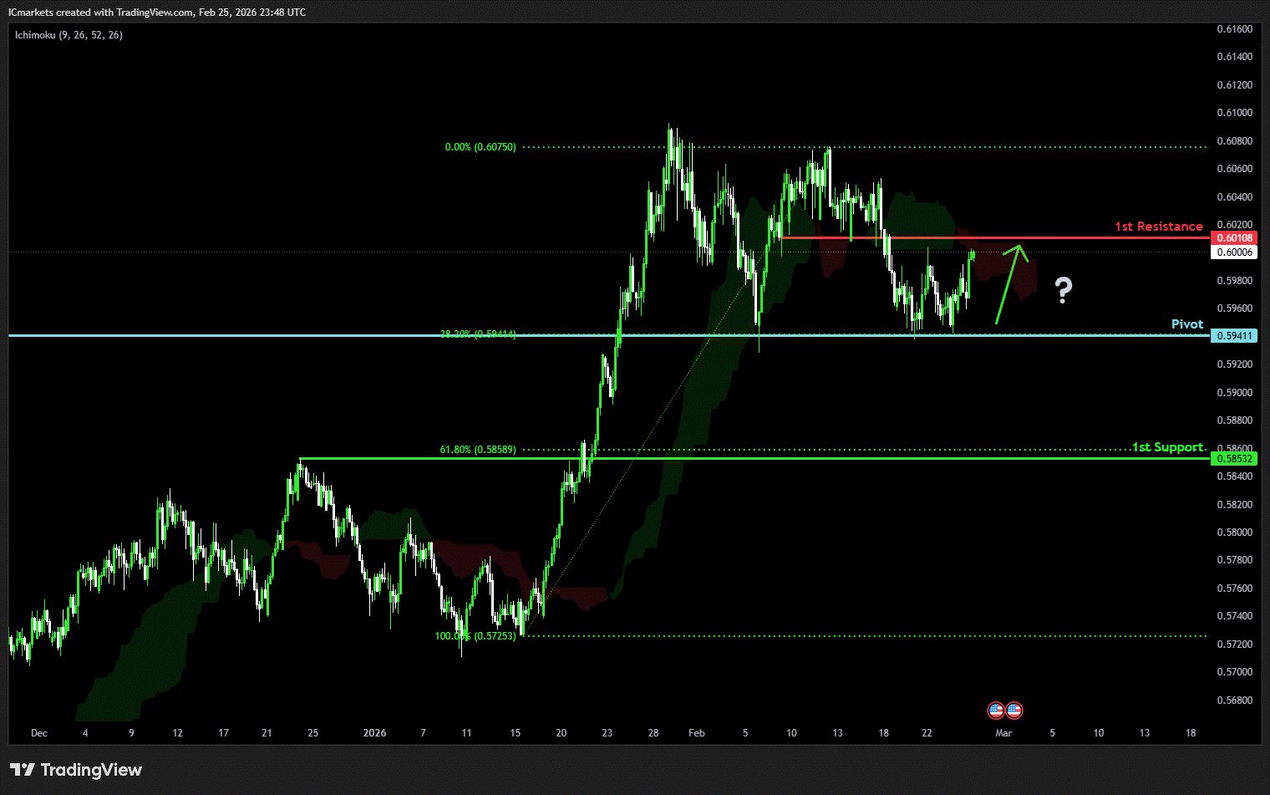The image size is (1270, 795).
Task: Click the white question mark annotation
Action: pyautogui.click(x=1062, y=290)
